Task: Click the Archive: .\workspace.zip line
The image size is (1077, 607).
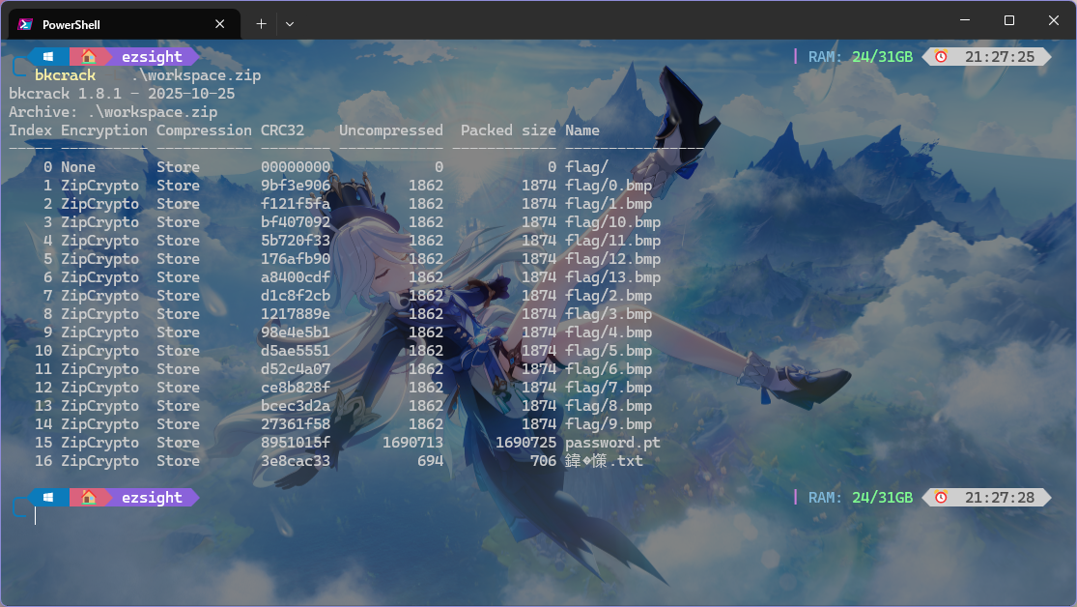Action: click(113, 112)
